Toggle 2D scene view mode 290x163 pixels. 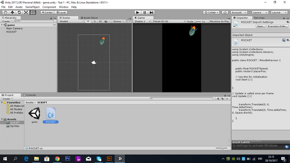tap(88, 21)
